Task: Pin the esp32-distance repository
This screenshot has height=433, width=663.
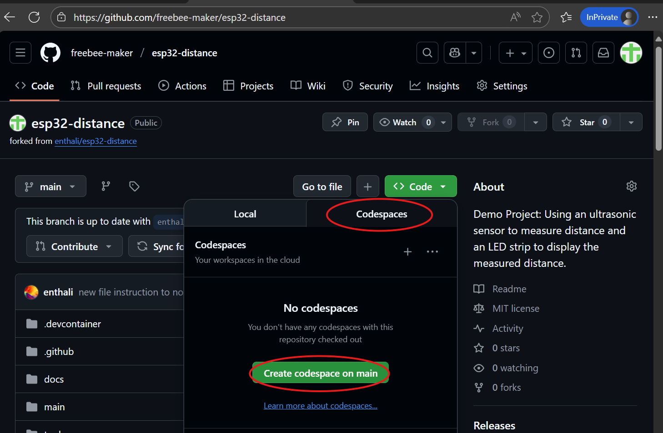Action: (345, 122)
